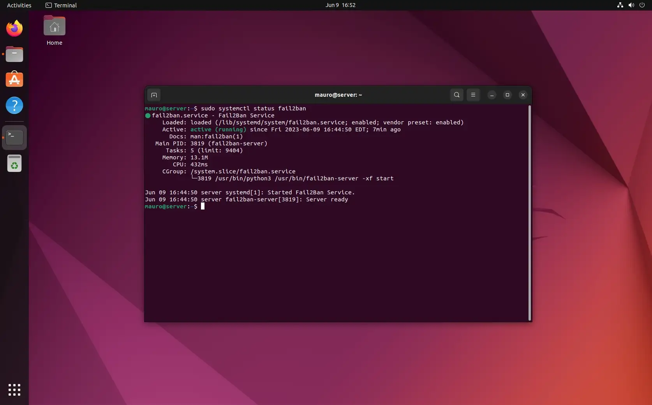Open a new terminal tab
The width and height of the screenshot is (652, 405).
click(x=154, y=95)
